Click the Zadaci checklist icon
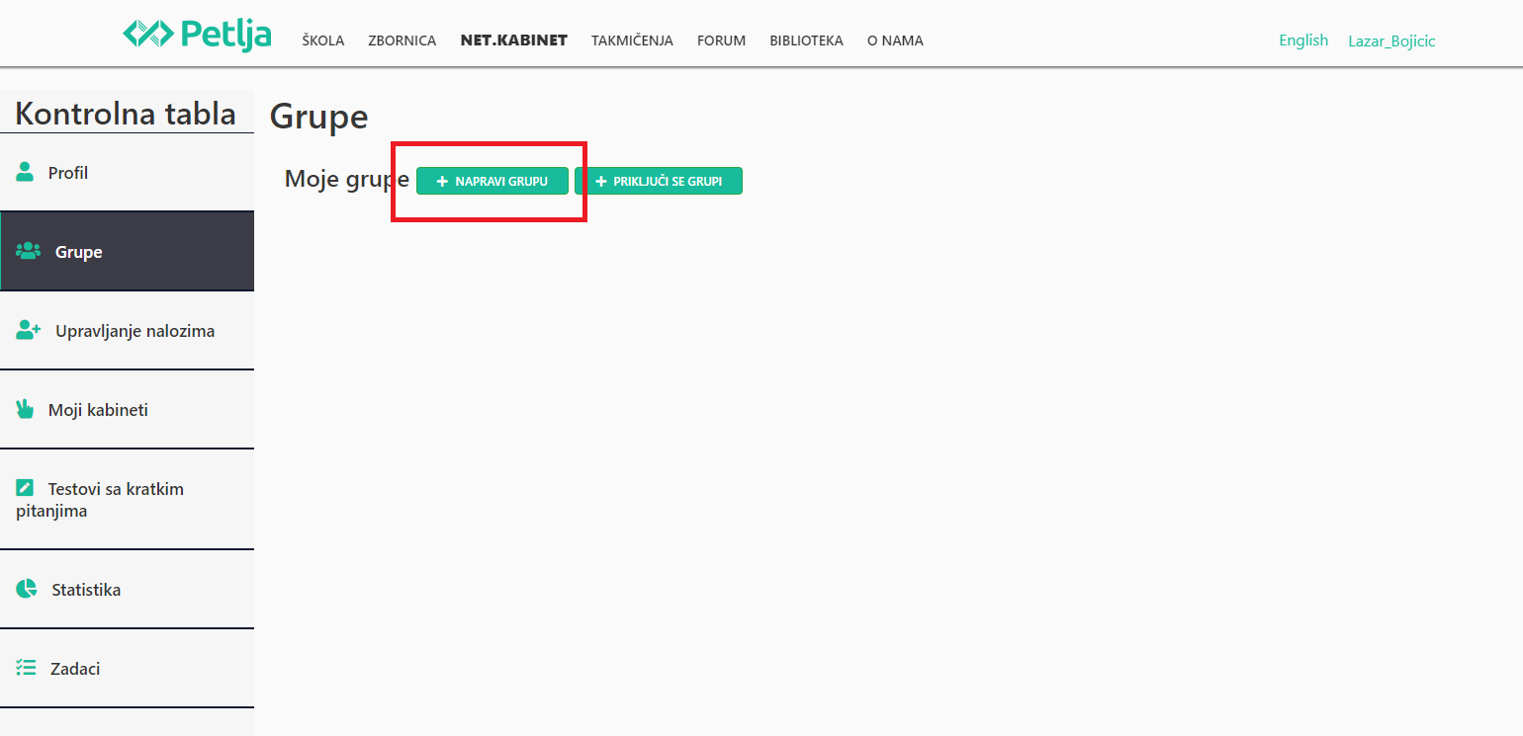Image resolution: width=1523 pixels, height=736 pixels. (x=26, y=668)
